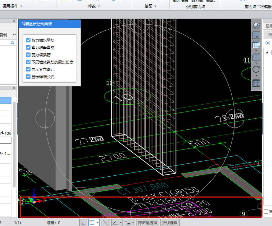The height and width of the screenshot is (226, 272).
Task: Click the left panel vertical scrollbar
Action: tap(14, 145)
